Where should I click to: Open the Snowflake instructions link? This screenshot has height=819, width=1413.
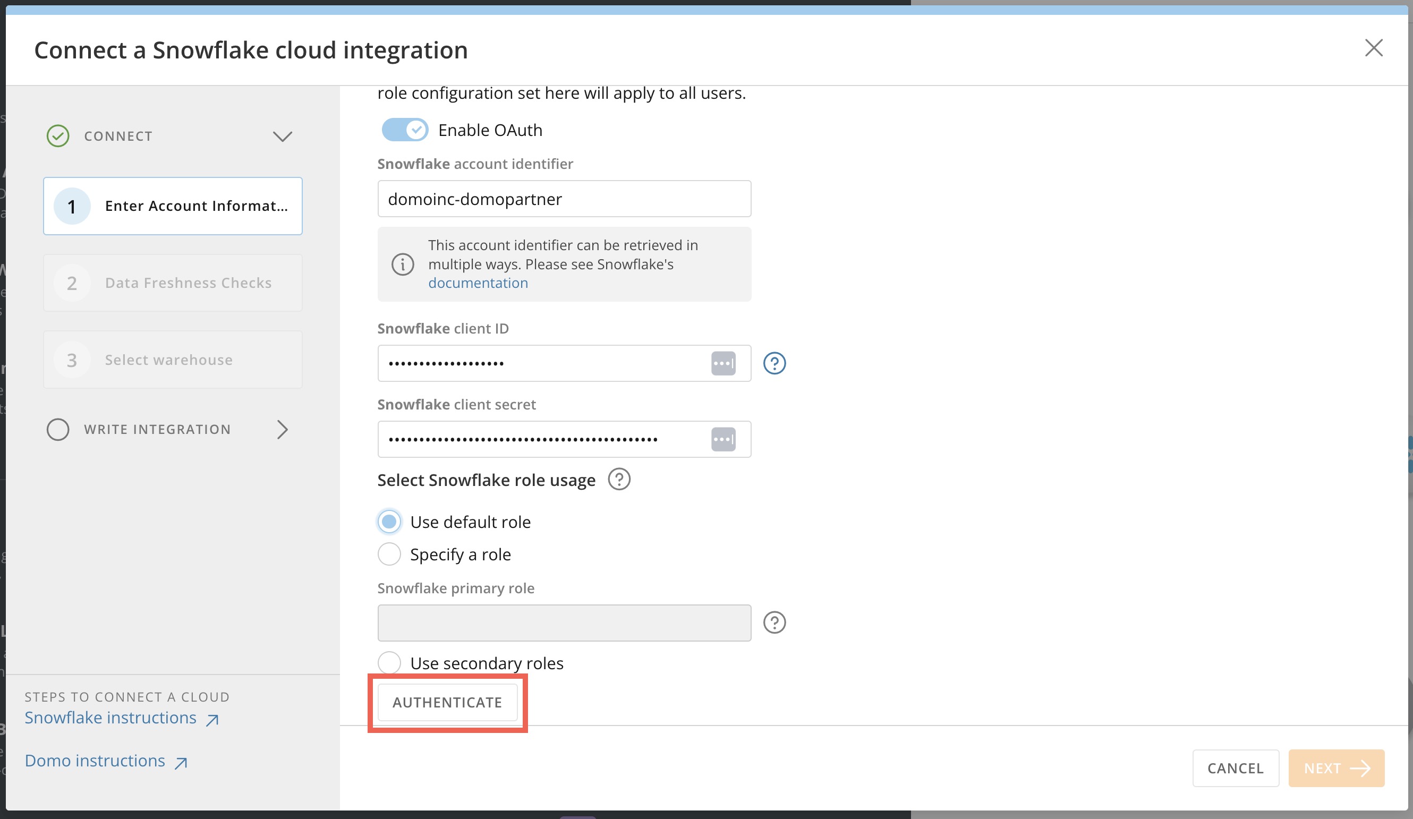pos(122,718)
